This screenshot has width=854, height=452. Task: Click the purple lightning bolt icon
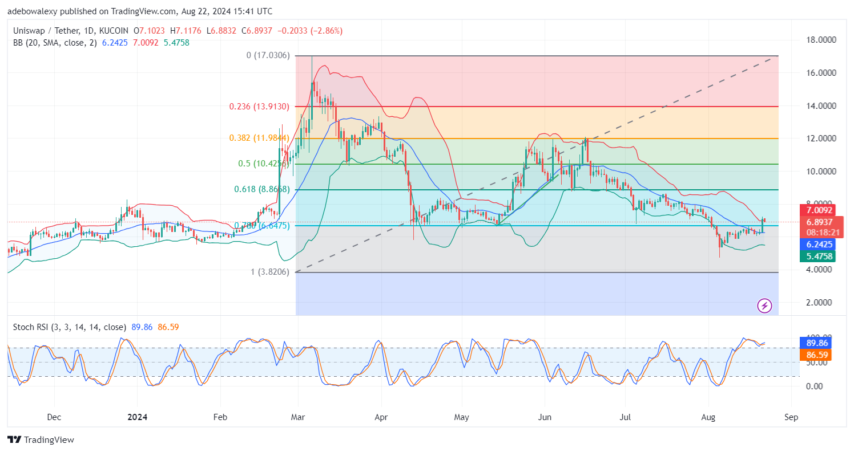(764, 306)
